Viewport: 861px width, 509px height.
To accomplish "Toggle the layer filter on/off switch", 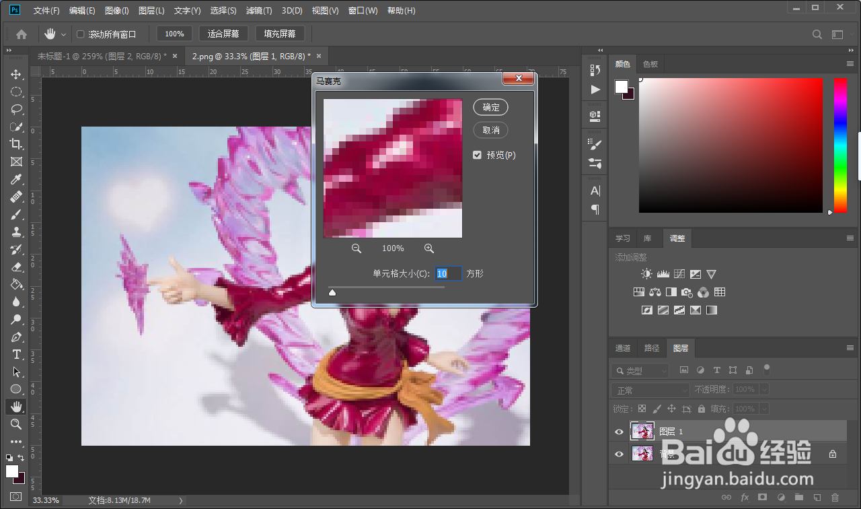I will pos(766,368).
